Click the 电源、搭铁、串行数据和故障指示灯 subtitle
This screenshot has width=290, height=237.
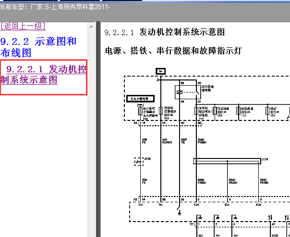[x=173, y=51]
